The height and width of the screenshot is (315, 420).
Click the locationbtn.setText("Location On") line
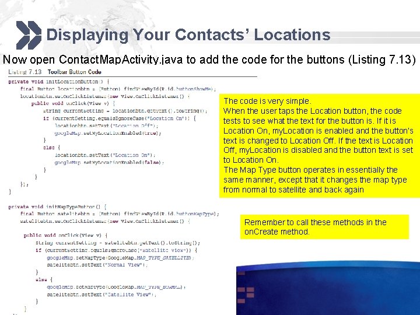coord(105,155)
